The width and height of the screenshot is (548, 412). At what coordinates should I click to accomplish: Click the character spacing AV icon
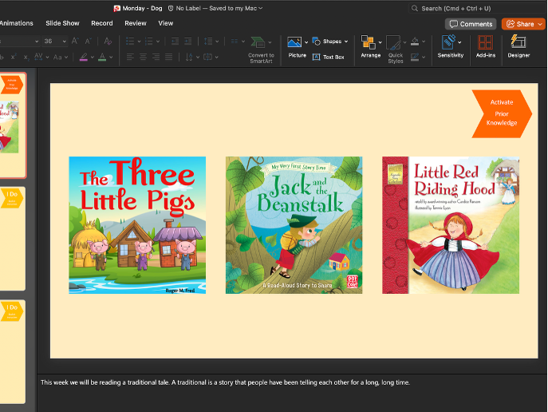[38, 57]
